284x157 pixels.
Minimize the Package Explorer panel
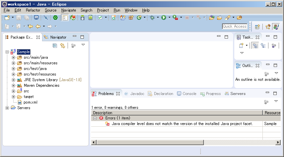coord(75,36)
